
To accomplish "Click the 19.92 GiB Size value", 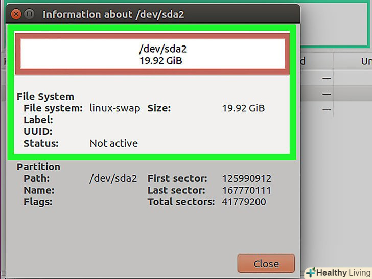I will coord(243,108).
